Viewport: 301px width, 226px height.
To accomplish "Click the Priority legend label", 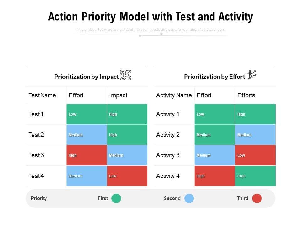I will 39,198.
